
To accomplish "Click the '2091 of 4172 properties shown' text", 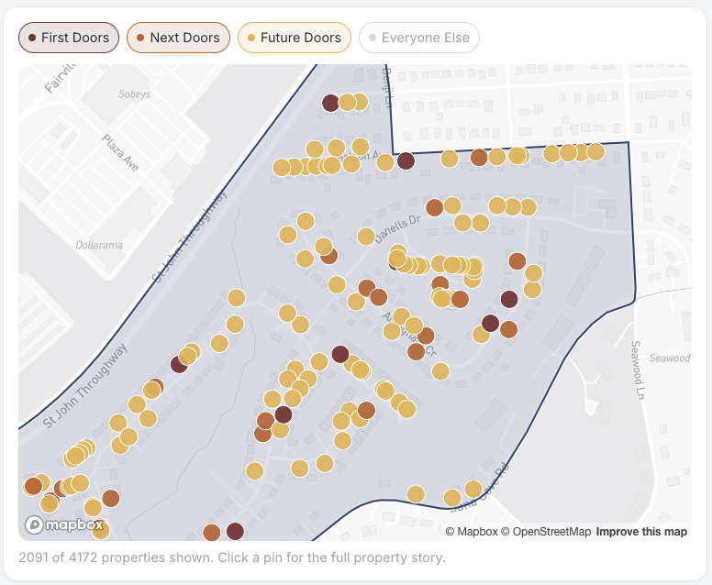I will pyautogui.click(x=116, y=557).
